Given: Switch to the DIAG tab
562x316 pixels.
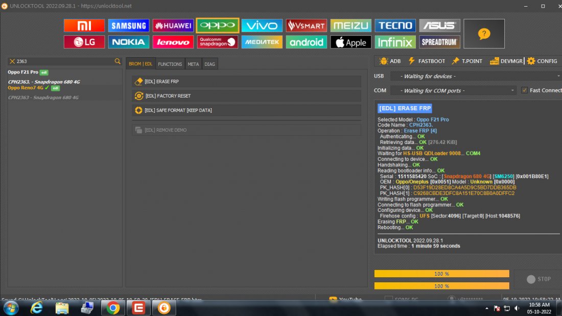Looking at the screenshot, I should pyautogui.click(x=209, y=64).
